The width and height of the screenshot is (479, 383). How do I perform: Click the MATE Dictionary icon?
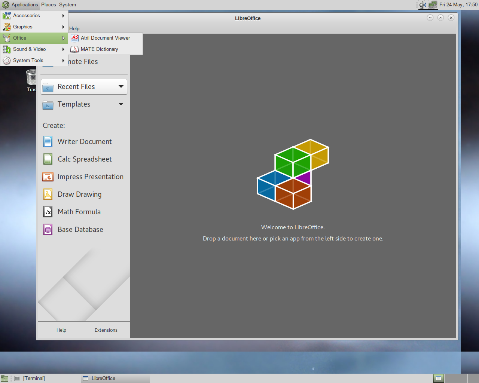(75, 49)
